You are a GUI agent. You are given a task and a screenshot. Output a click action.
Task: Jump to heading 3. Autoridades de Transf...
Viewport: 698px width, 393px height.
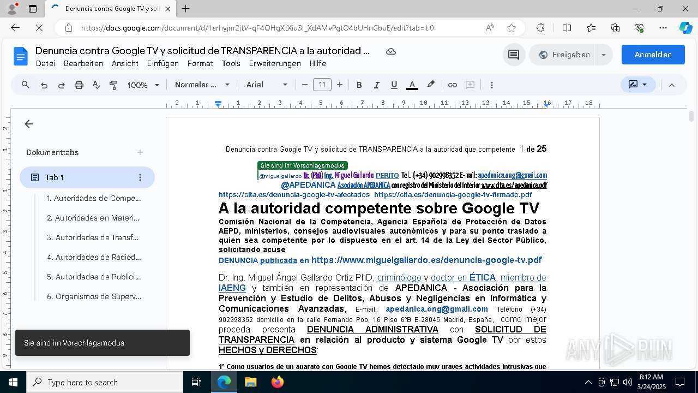click(x=93, y=237)
